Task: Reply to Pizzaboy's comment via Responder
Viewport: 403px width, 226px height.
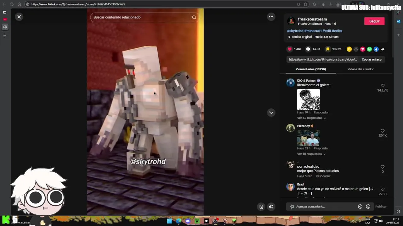Action: pyautogui.click(x=321, y=148)
